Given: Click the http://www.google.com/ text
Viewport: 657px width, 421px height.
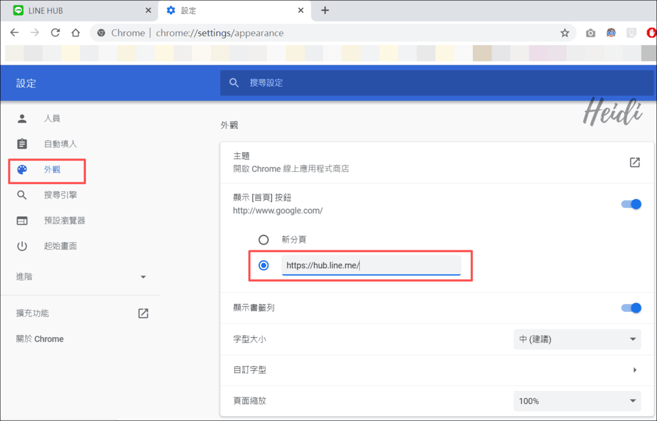Looking at the screenshot, I should point(278,210).
